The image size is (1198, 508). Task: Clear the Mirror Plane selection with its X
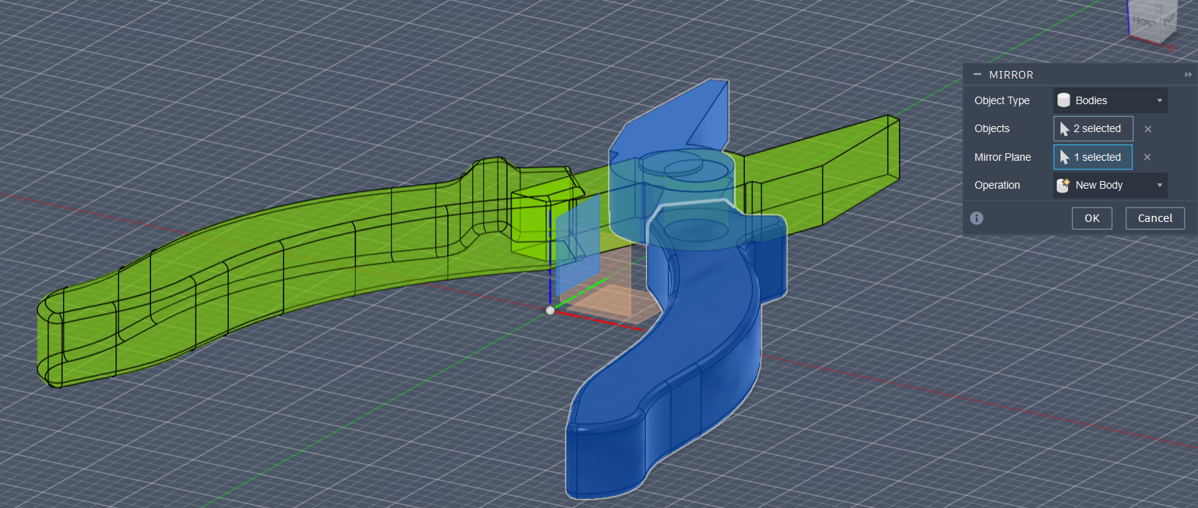pyautogui.click(x=1147, y=157)
